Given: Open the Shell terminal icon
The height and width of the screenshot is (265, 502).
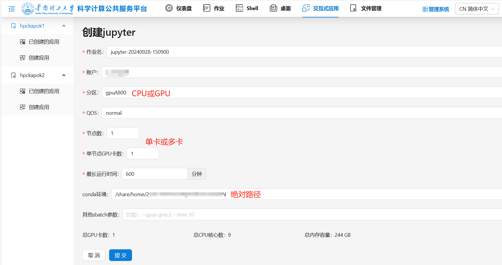Looking at the screenshot, I should (x=239, y=8).
